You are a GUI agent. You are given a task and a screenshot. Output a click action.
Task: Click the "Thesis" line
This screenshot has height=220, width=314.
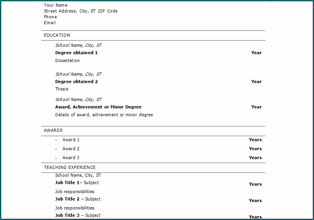[62, 89]
